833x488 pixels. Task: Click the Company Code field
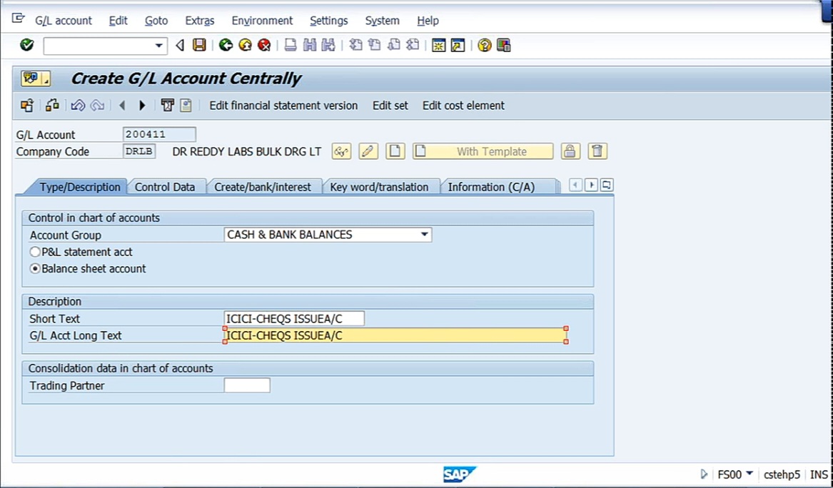[139, 151]
